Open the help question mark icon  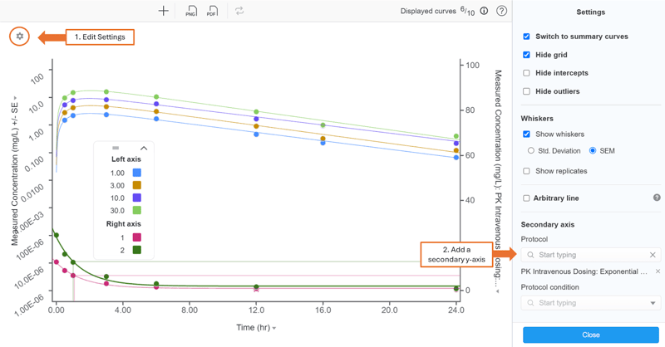(501, 11)
